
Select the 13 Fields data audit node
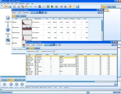coord(8,40)
